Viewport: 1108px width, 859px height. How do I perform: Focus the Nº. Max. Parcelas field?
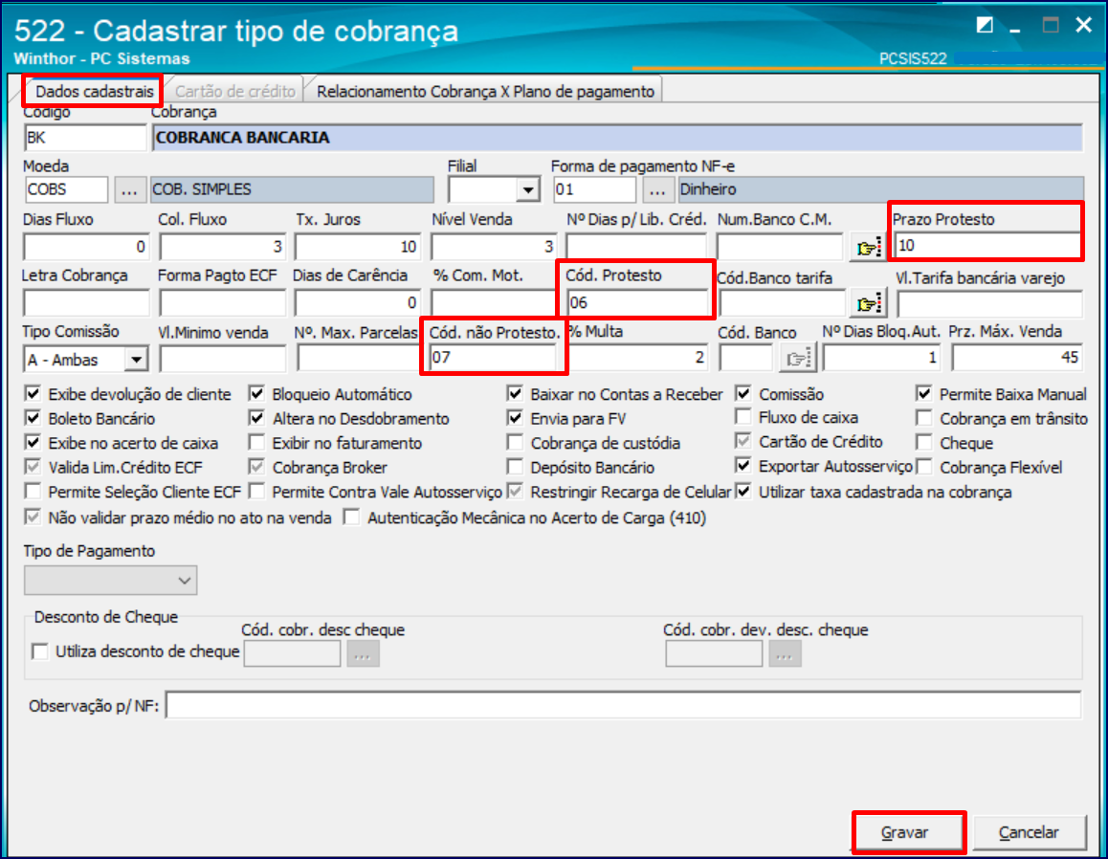(359, 359)
